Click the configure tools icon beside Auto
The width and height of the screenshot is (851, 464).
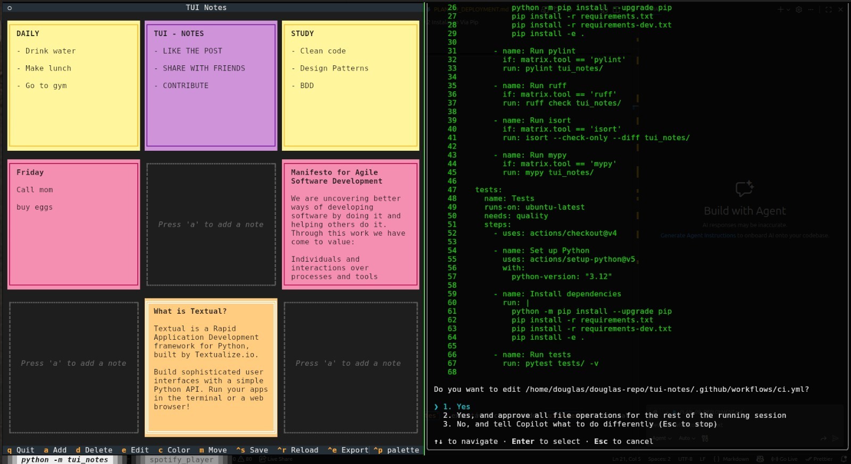[705, 439]
